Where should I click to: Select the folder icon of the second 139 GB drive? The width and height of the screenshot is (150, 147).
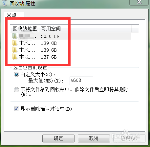tap(14, 50)
